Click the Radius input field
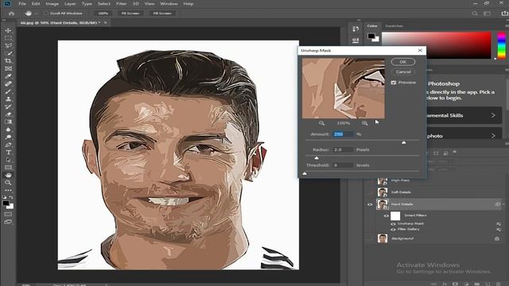Screen dimensions: 509x286 coord(343,150)
